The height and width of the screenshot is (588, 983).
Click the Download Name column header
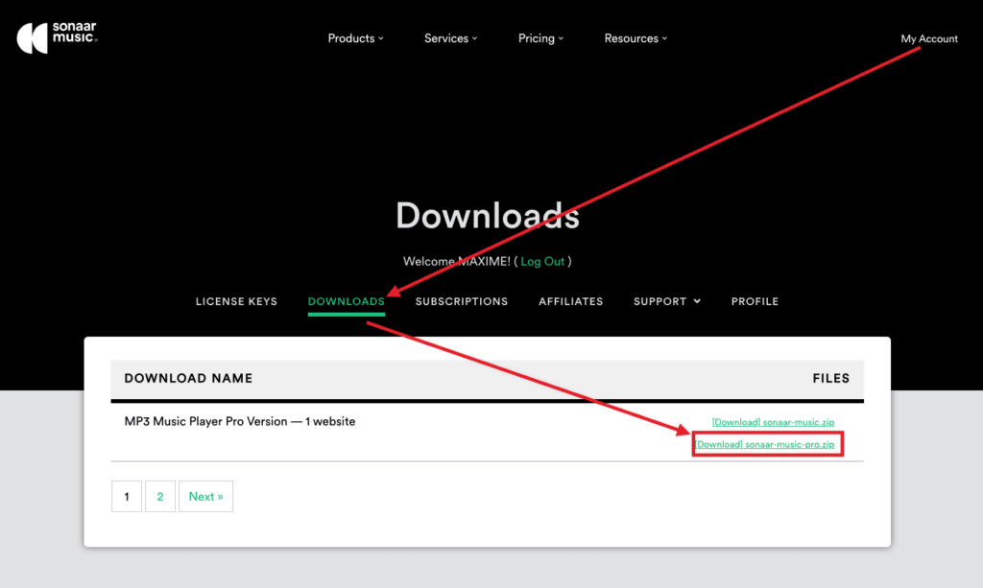coord(188,378)
